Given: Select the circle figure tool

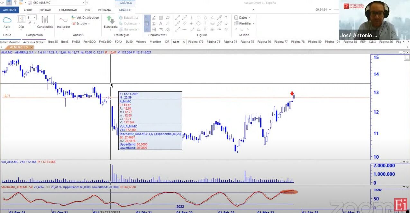Looking at the screenshot, I should (198, 23).
